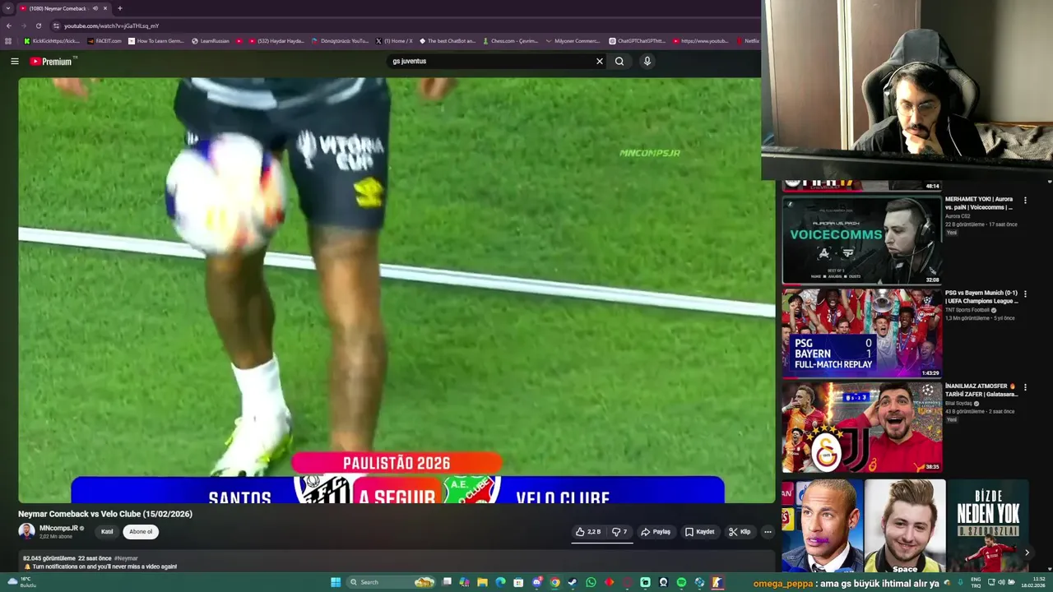Share the video using Paylaş
The height and width of the screenshot is (592, 1053).
point(656,532)
